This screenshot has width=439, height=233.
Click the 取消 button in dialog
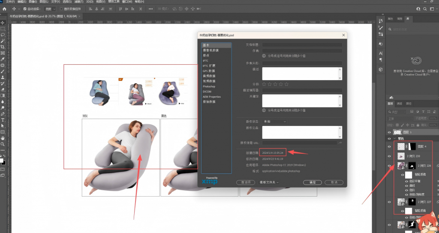tap(334, 182)
